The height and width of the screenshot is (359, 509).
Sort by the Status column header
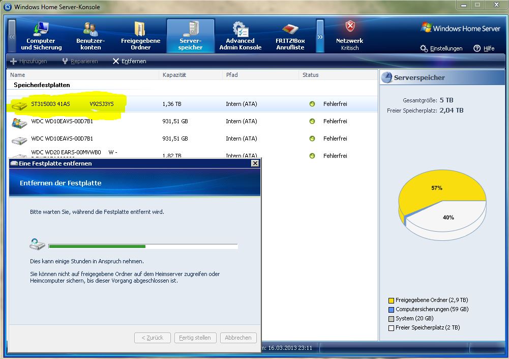[338, 75]
